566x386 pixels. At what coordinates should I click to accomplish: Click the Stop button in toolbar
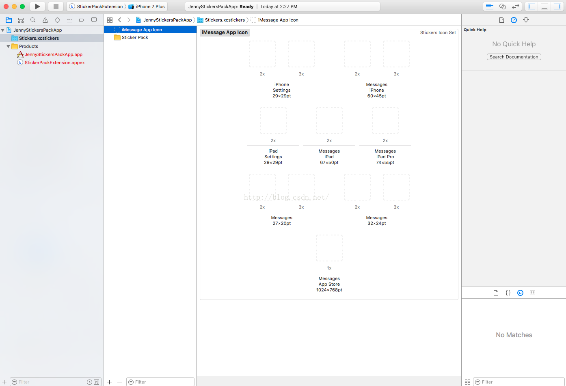(56, 6)
